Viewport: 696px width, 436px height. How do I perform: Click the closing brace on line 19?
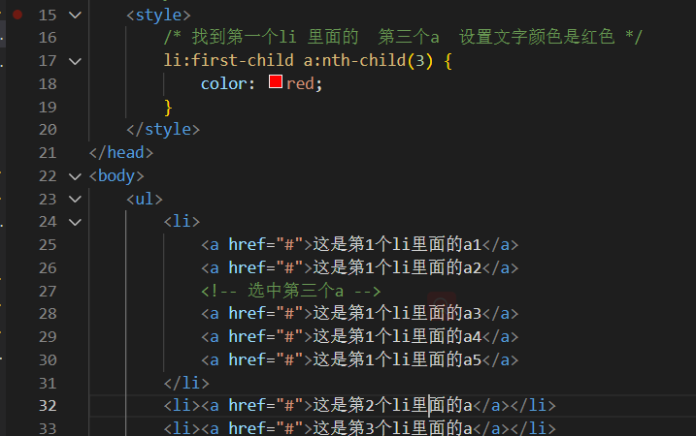pos(168,108)
